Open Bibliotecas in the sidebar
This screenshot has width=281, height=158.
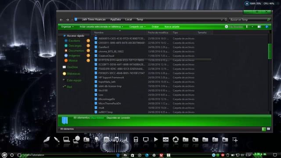[74, 74]
